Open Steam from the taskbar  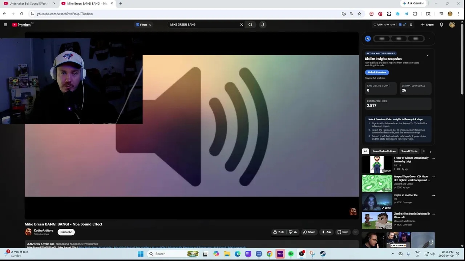point(323,254)
